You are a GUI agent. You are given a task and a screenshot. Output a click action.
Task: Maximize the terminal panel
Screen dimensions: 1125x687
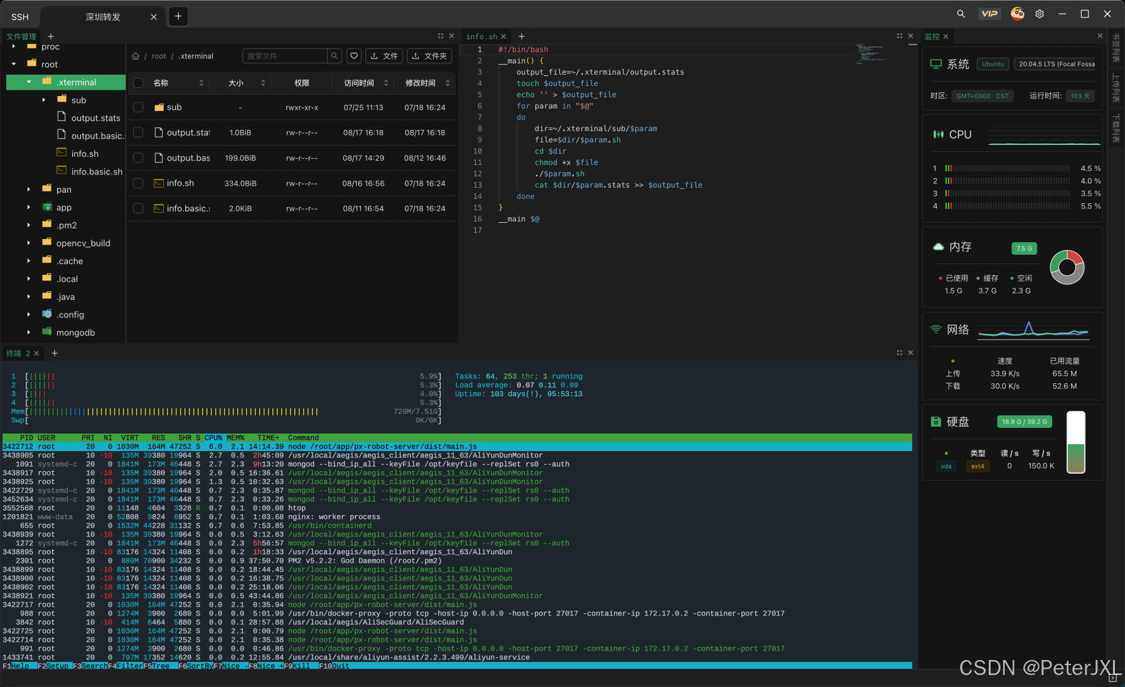tap(900, 353)
